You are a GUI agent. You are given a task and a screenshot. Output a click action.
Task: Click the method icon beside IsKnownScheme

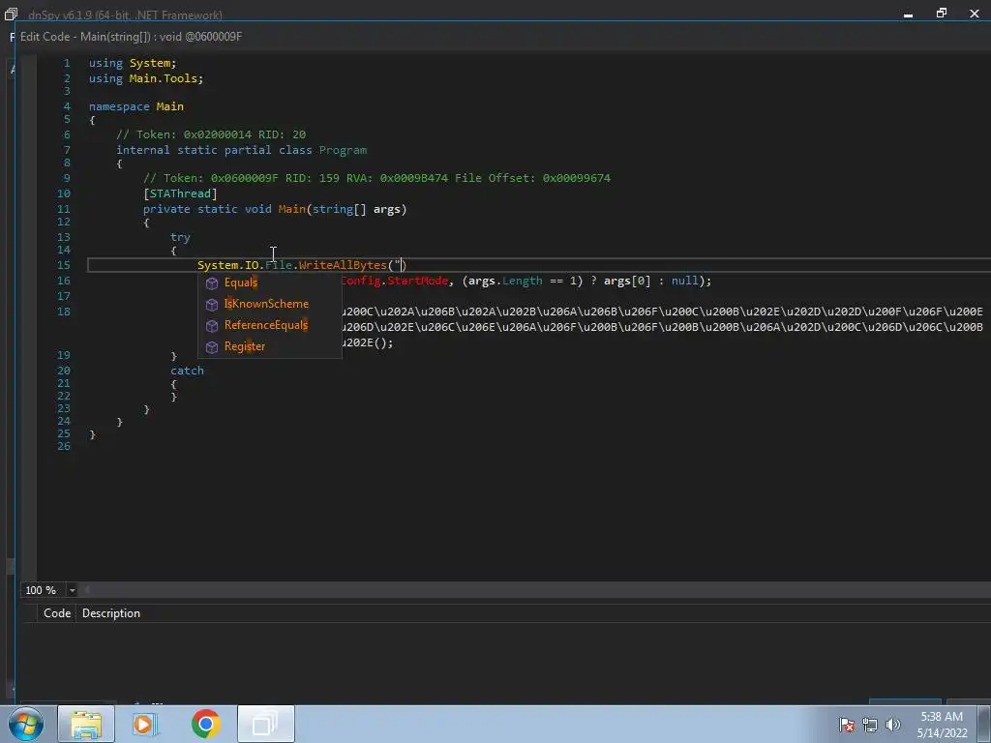[x=212, y=305]
